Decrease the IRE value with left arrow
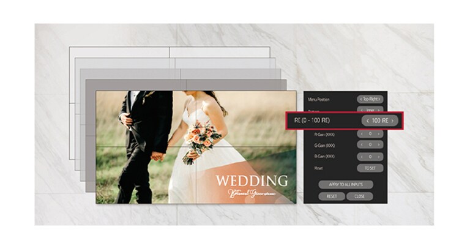The height and width of the screenshot is (249, 470). click(367, 121)
